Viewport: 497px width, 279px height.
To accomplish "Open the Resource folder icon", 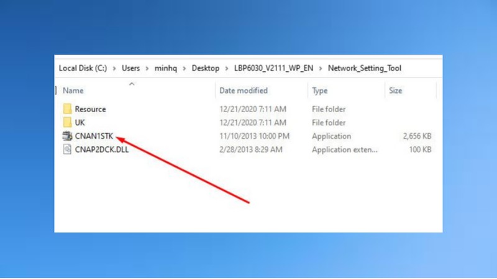I will click(67, 109).
